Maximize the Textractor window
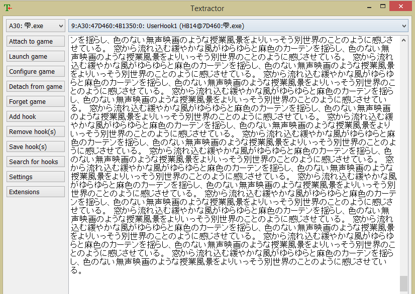Image resolution: width=415 pixels, height=294 pixels. click(x=383, y=7)
